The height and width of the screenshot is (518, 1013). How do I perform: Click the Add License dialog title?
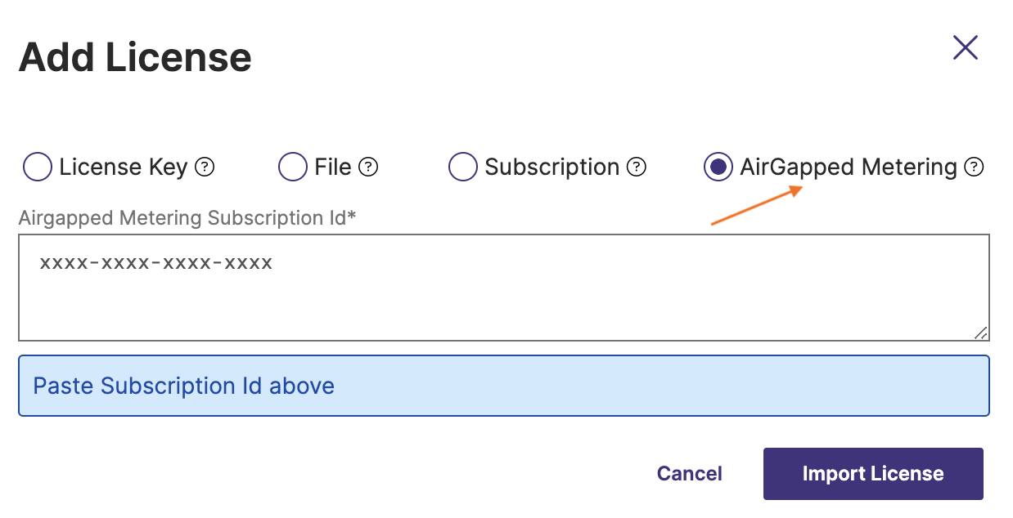(x=135, y=57)
